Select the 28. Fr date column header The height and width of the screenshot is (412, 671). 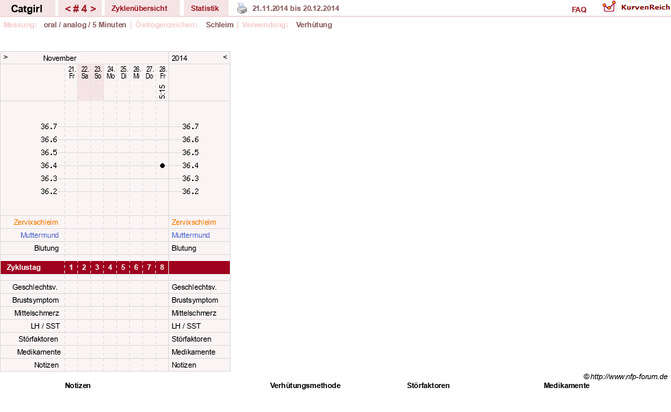(x=162, y=72)
